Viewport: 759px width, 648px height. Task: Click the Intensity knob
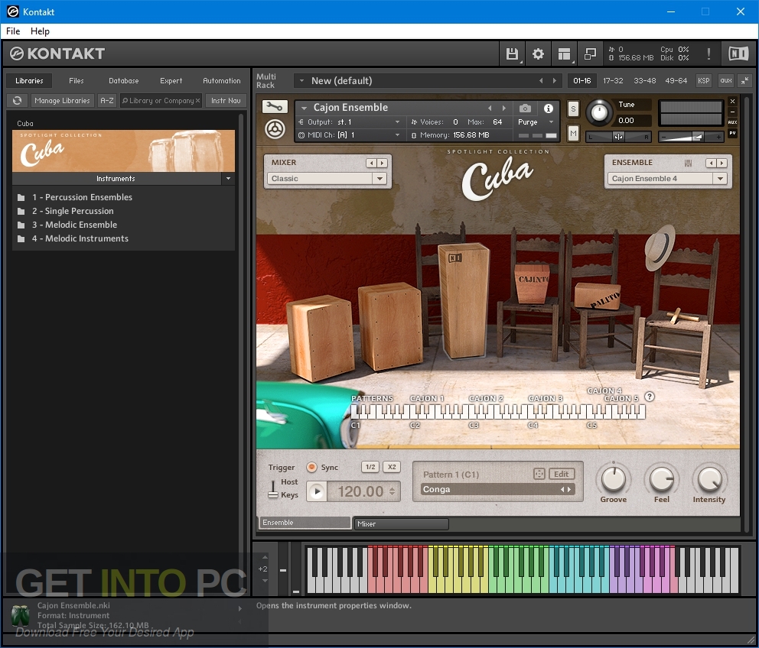tap(709, 479)
